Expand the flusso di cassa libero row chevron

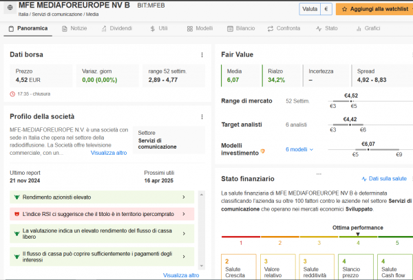[x=184, y=233]
